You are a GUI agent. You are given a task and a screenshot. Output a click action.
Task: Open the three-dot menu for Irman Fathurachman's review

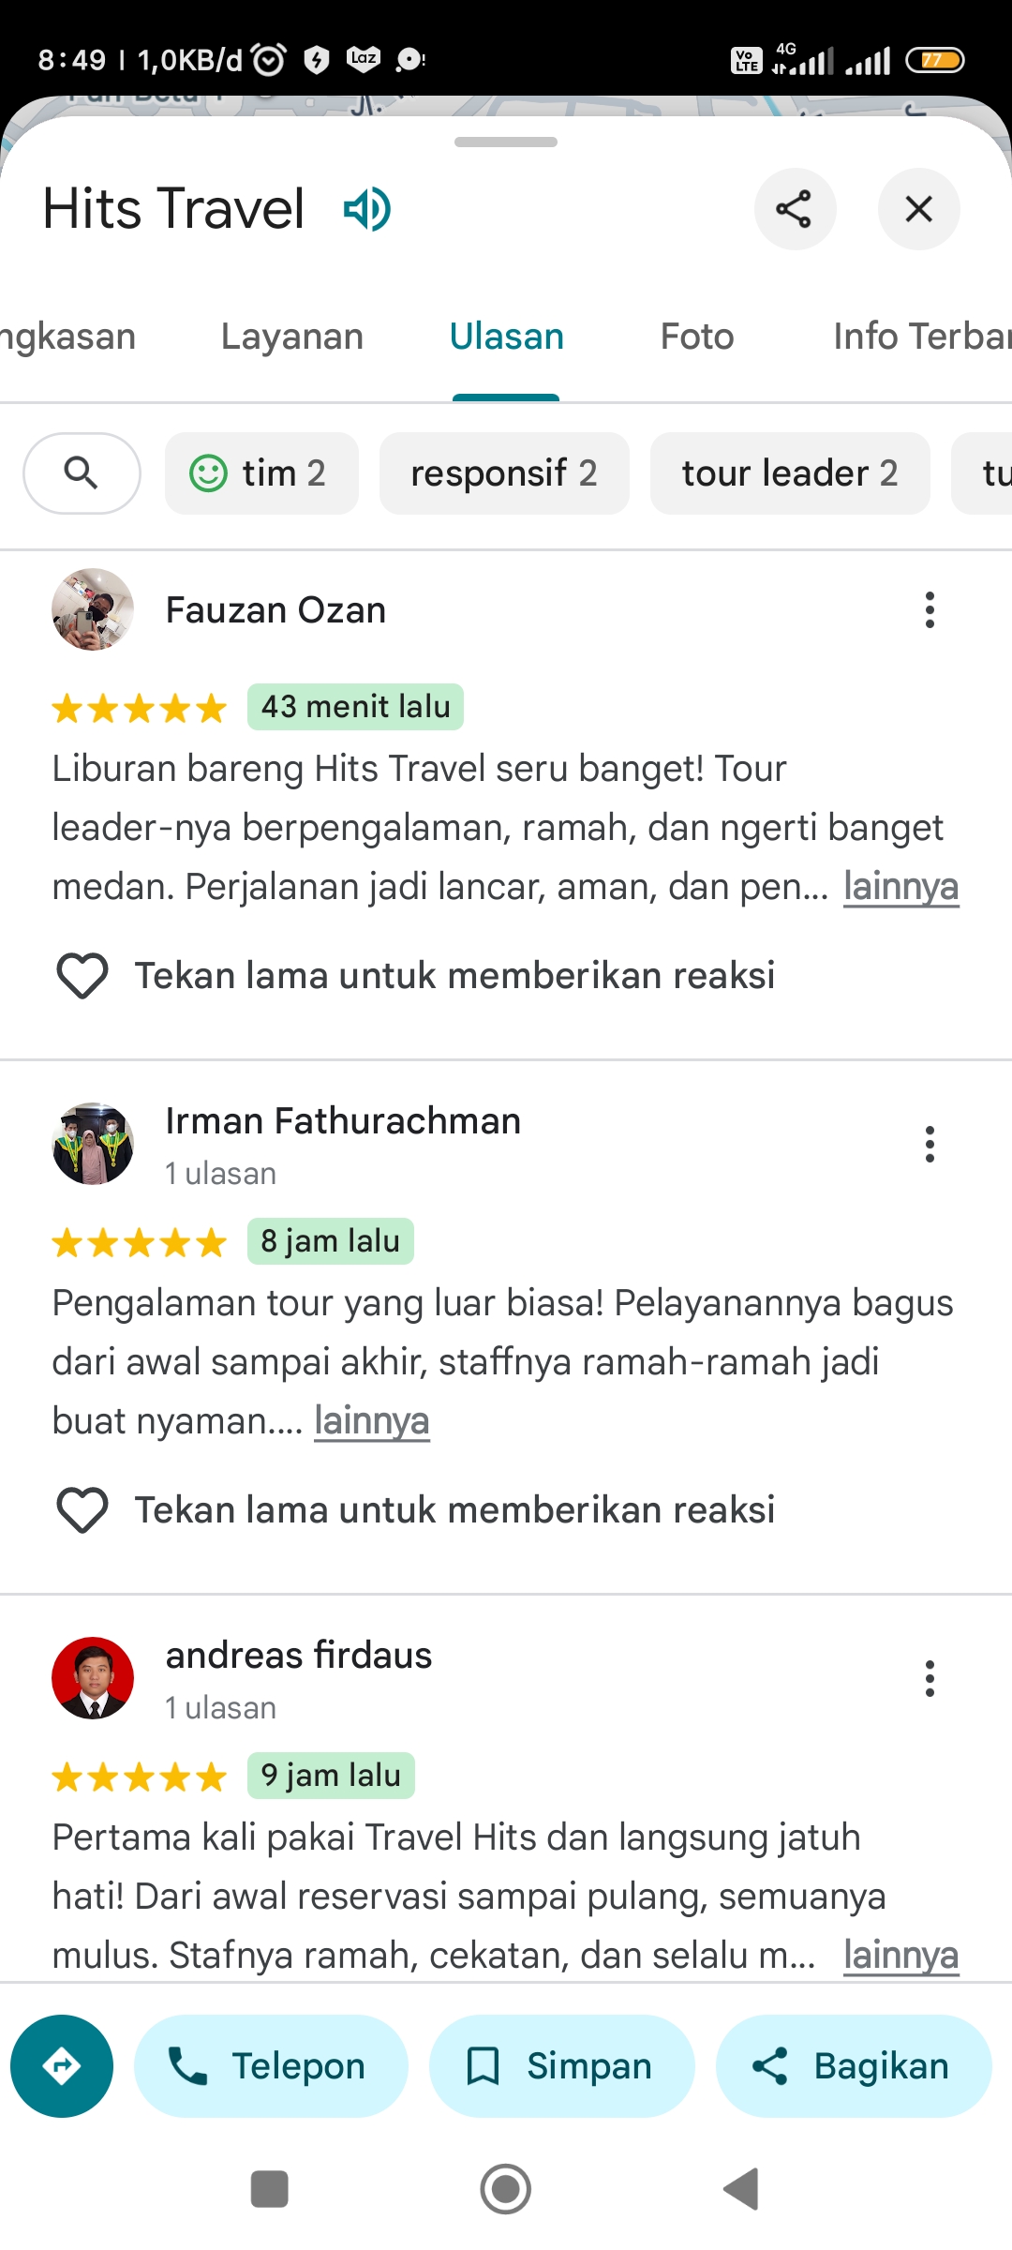pos(930,1145)
